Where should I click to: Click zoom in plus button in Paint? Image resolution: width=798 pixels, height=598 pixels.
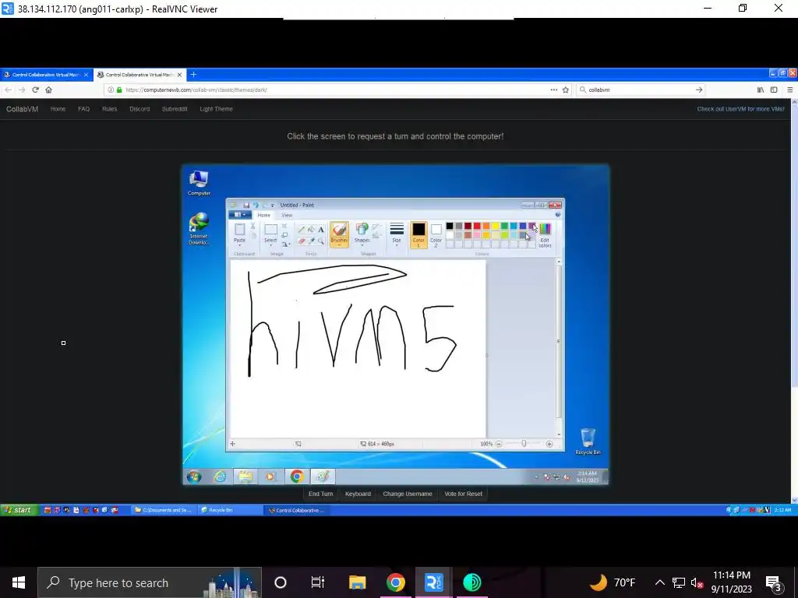tap(549, 444)
